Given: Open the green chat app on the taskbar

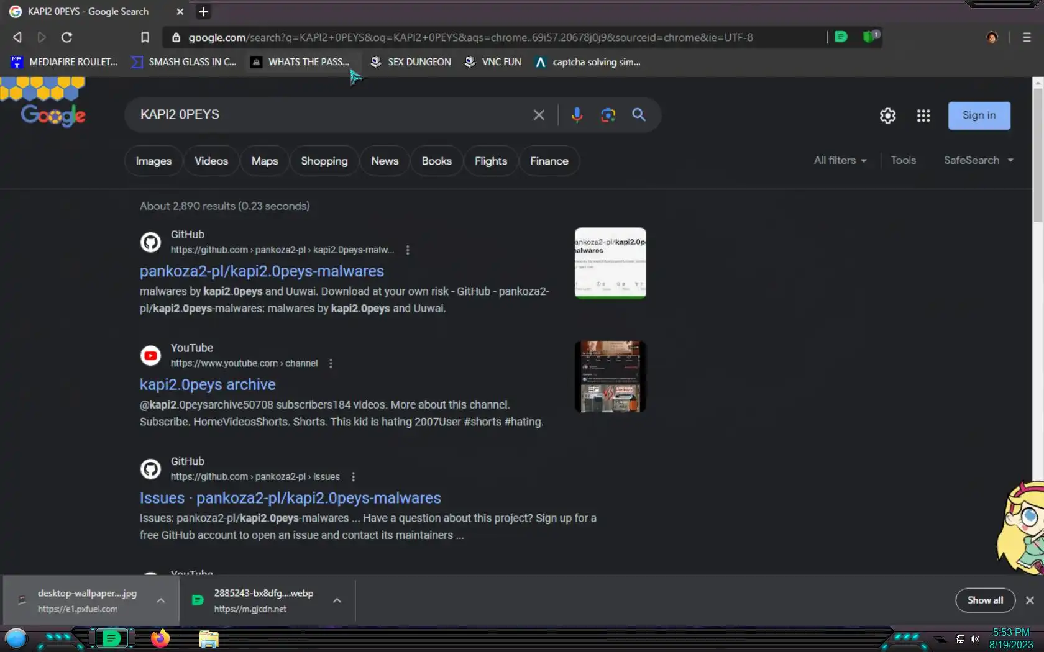Looking at the screenshot, I should tap(111, 638).
